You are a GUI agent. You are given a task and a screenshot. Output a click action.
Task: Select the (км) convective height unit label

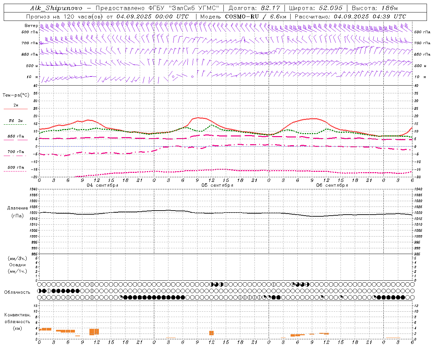click(18, 328)
